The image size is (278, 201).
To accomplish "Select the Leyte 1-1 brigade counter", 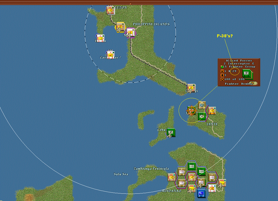I will (212, 111).
